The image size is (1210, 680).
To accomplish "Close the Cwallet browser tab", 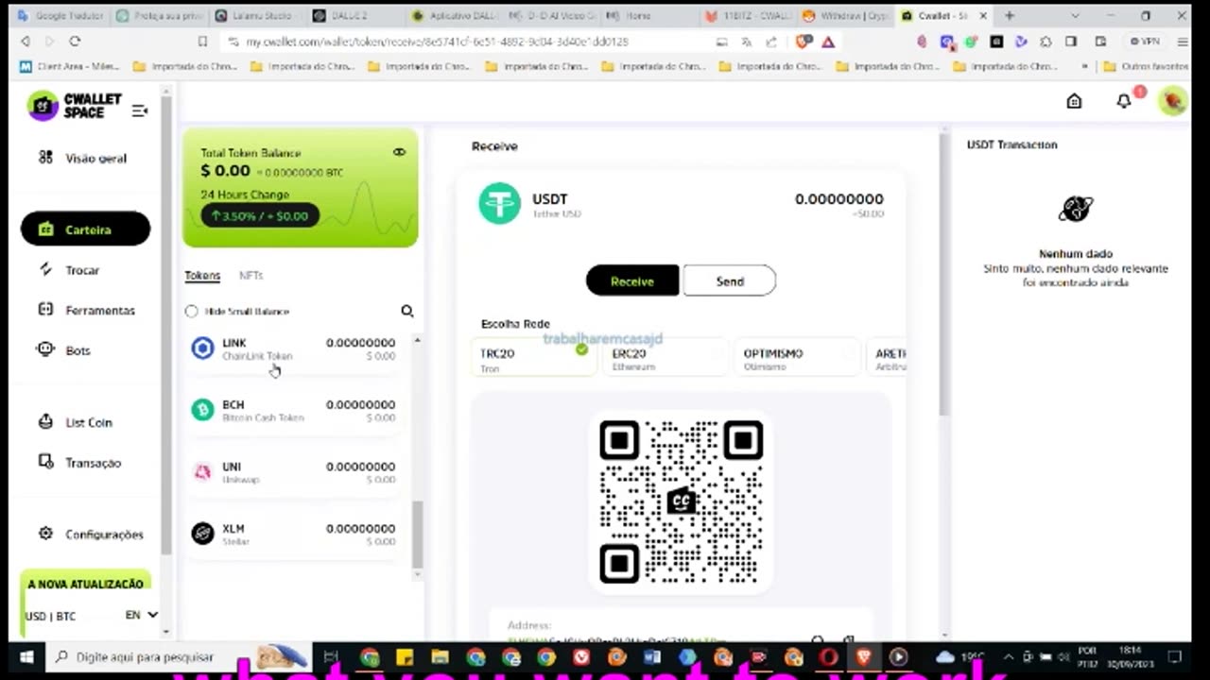I will (983, 16).
